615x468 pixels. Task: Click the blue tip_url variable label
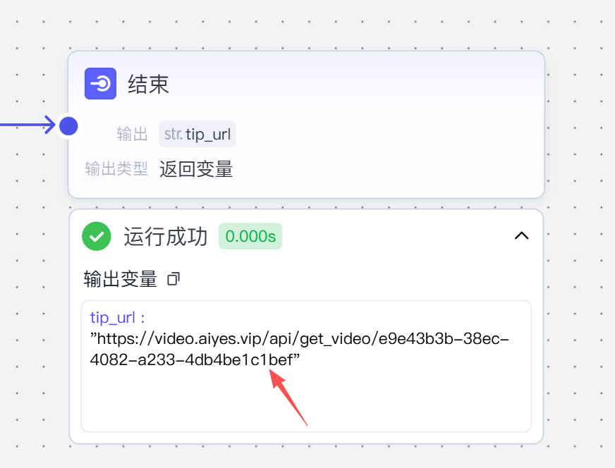117,317
